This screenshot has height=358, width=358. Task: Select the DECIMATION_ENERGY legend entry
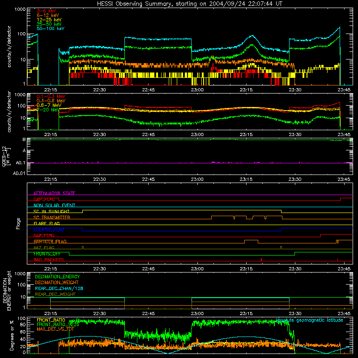57,277
